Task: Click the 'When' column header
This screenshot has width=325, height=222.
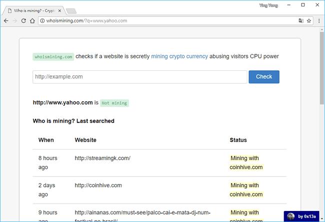Action: [46, 140]
